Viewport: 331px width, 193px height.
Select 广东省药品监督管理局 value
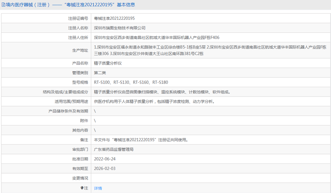coord(114,149)
